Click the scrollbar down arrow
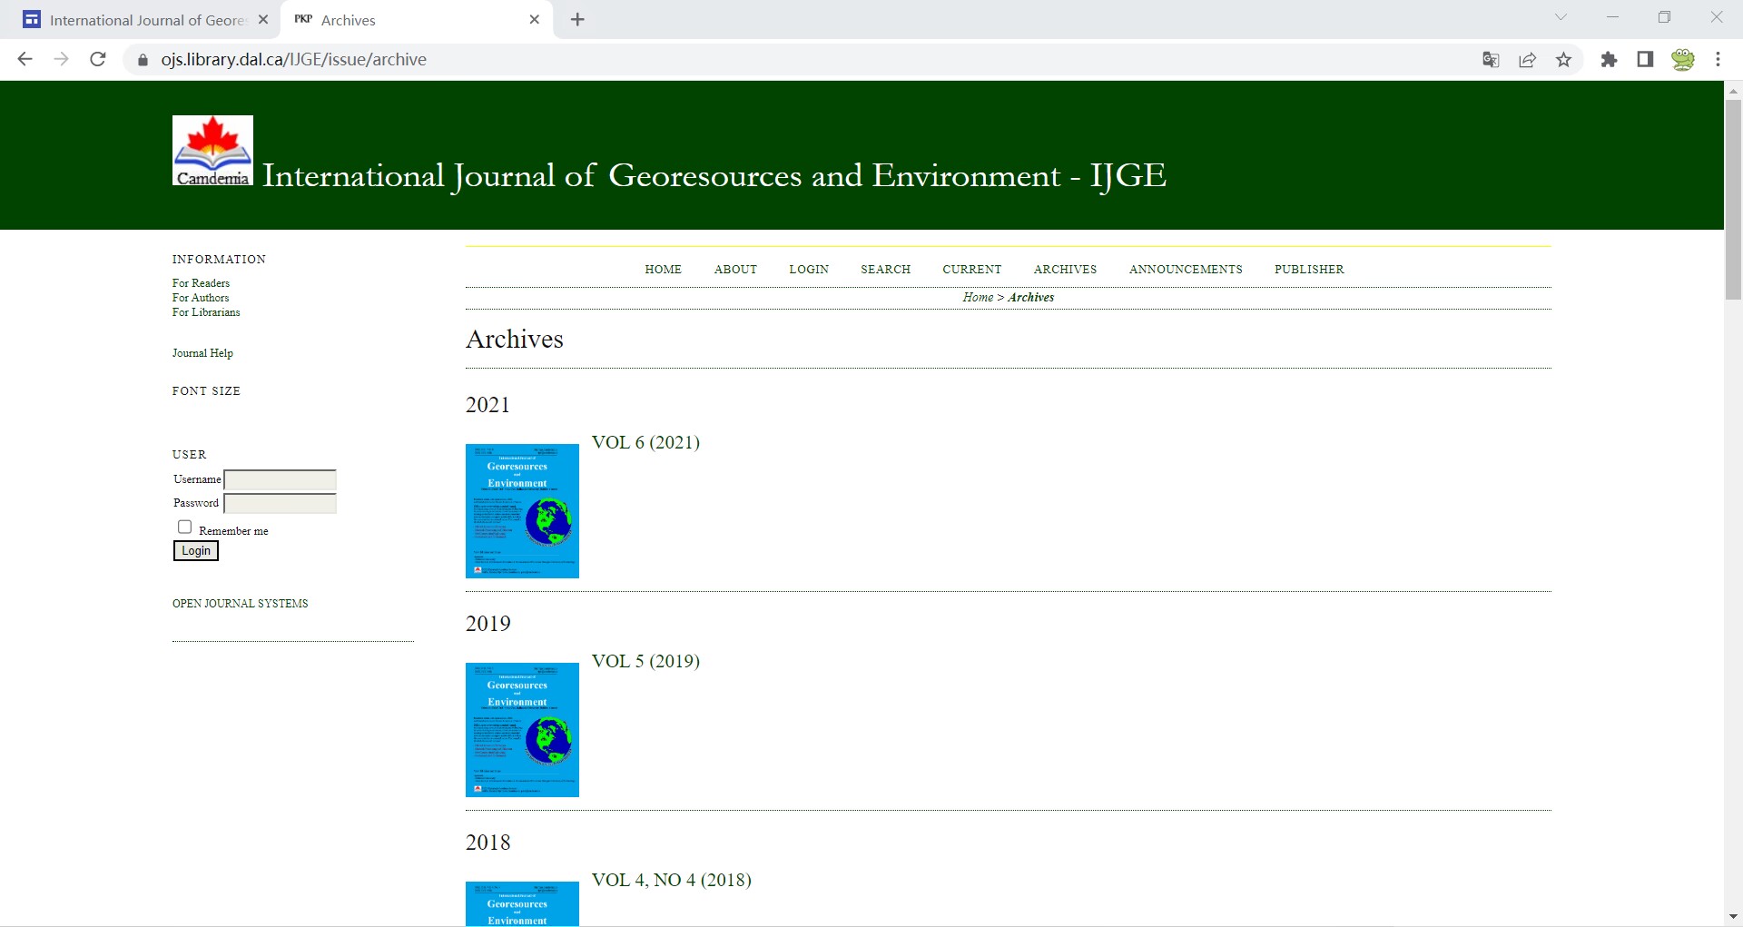The width and height of the screenshot is (1743, 927). point(1733,917)
